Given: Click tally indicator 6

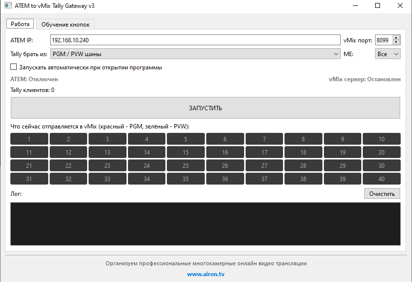Looking at the screenshot, I should coord(225,139).
